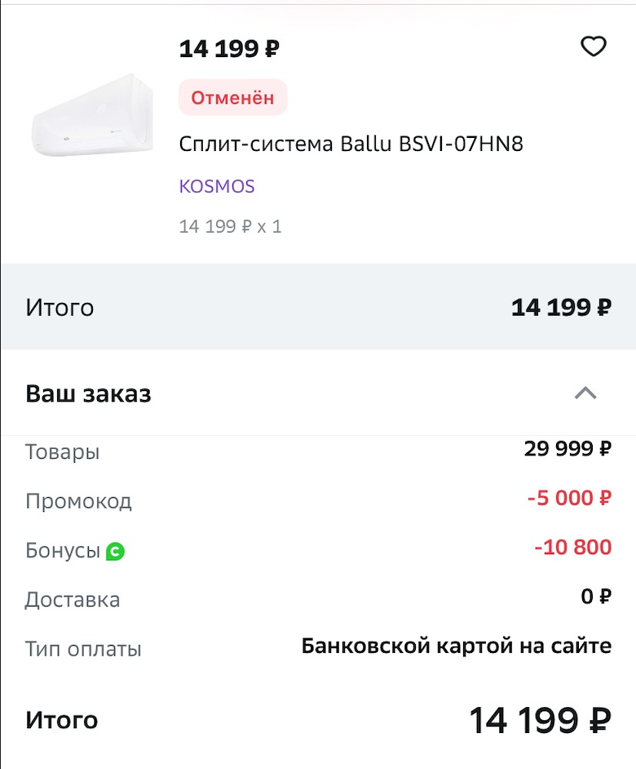Click the Доставка row label
The width and height of the screenshot is (636, 769).
(x=73, y=600)
